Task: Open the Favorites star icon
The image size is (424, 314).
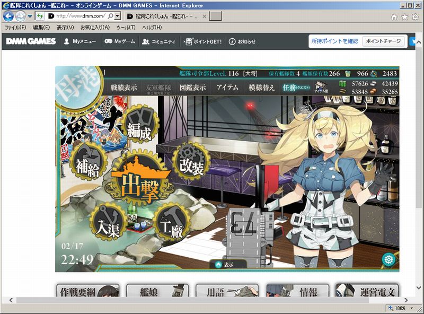Action: click(404, 17)
